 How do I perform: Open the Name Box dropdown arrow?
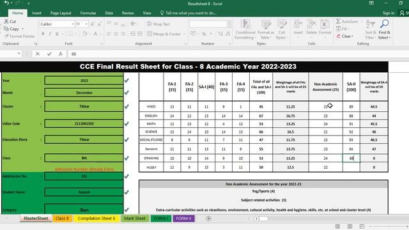click(x=19, y=54)
